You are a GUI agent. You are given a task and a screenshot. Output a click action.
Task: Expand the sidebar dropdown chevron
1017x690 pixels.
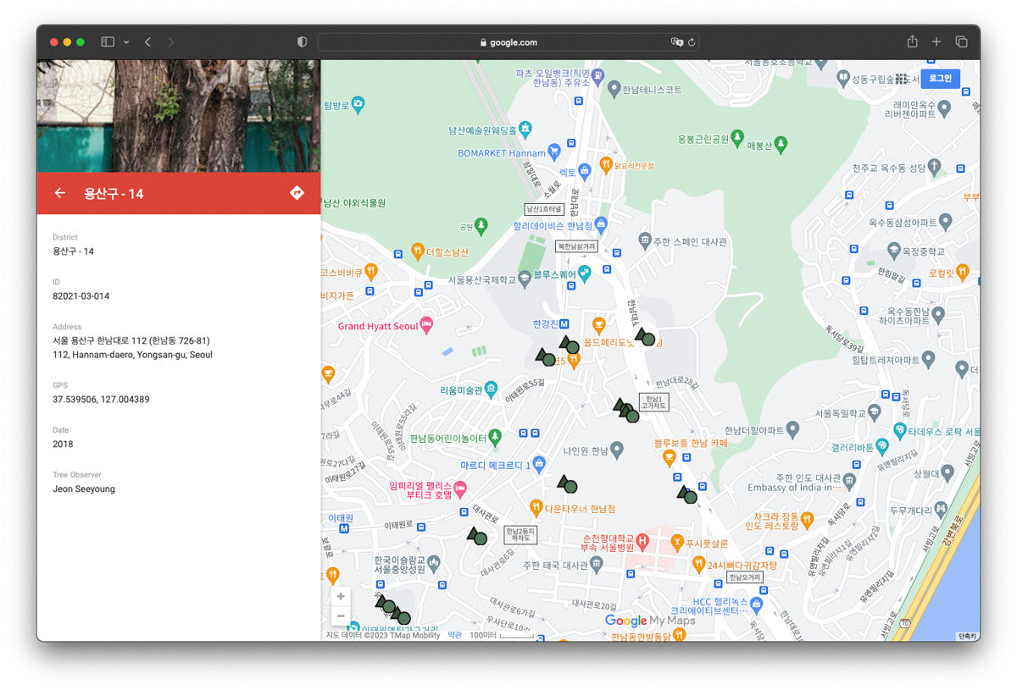tap(126, 41)
